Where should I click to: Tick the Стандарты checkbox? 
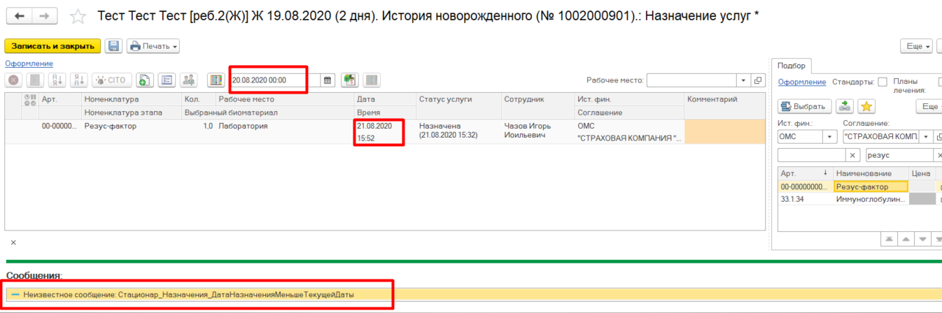883,82
